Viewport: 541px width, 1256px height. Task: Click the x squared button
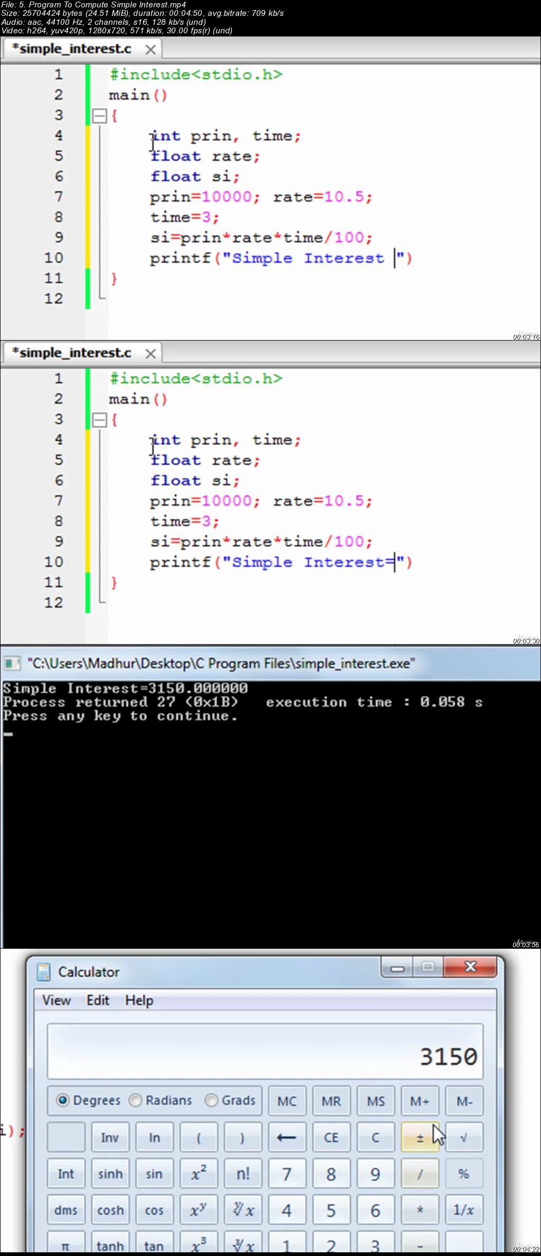click(199, 1174)
